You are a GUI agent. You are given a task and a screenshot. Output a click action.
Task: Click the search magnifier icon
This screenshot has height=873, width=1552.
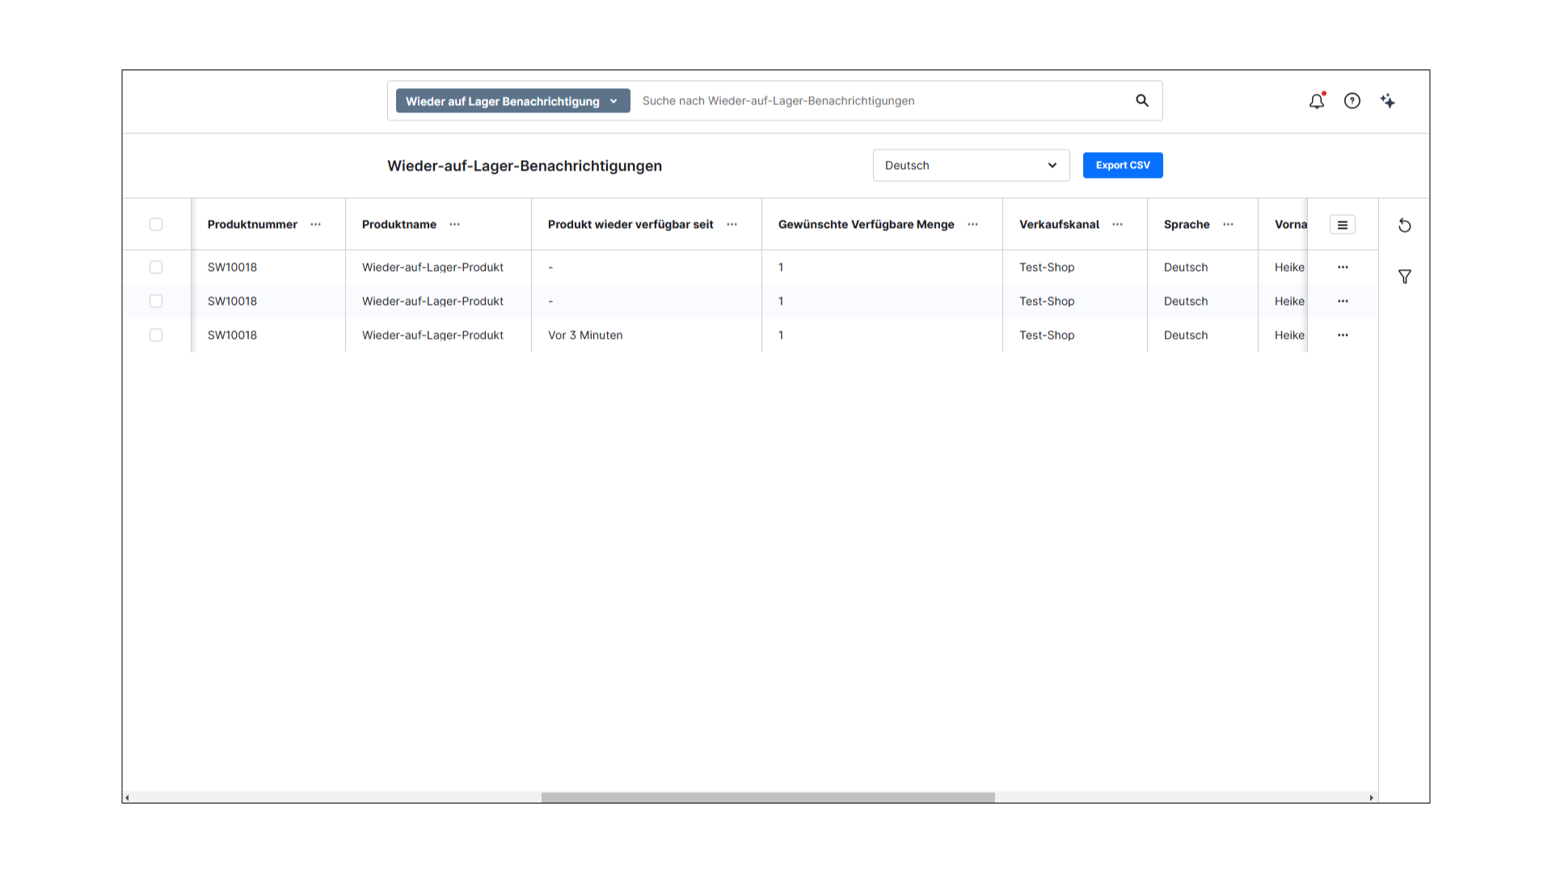[x=1141, y=100]
